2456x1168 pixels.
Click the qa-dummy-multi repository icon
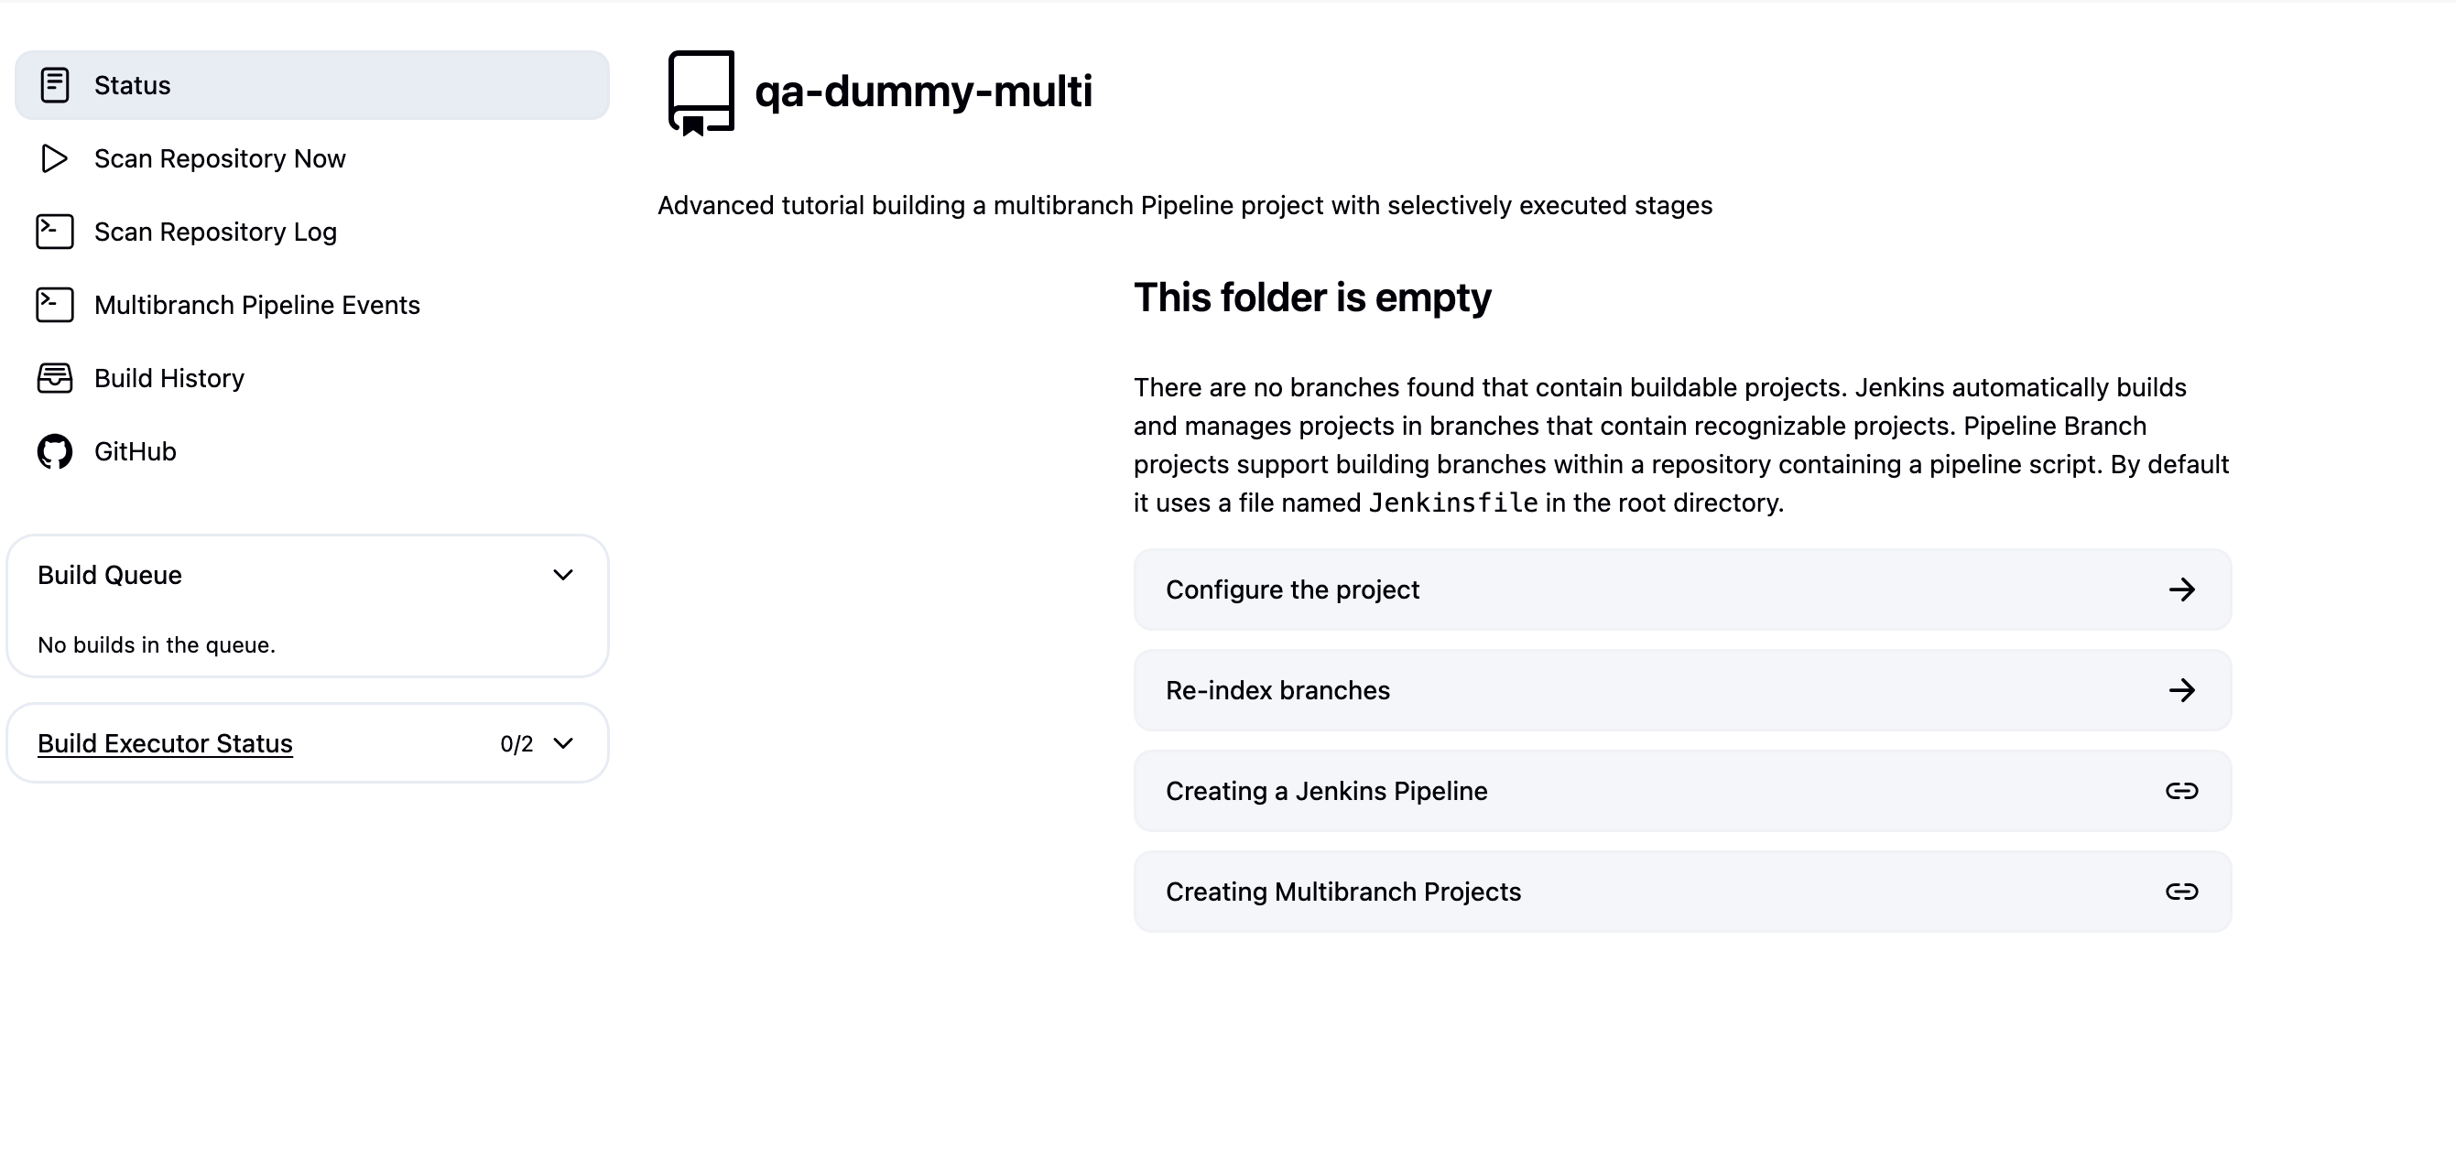click(701, 92)
